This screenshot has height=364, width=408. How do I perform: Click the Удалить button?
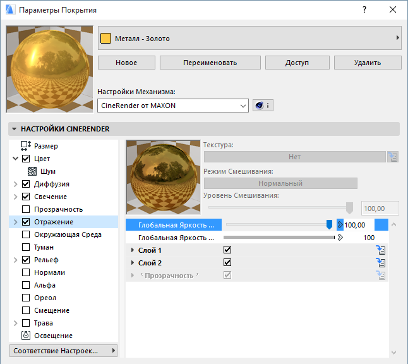click(x=368, y=63)
